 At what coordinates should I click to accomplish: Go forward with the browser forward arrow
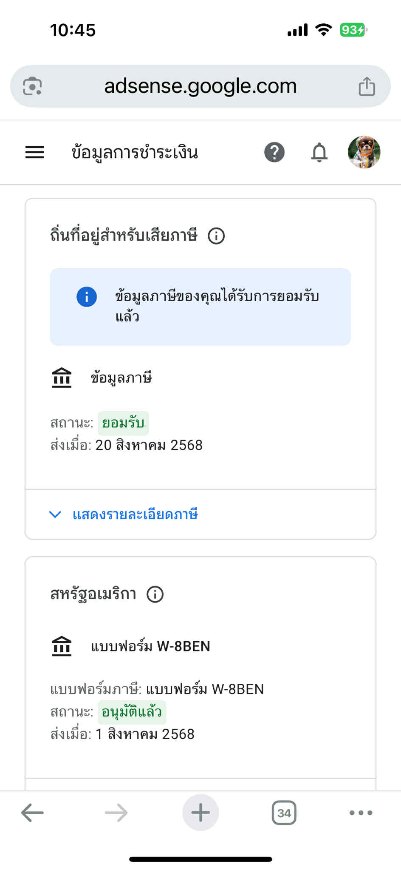116,813
